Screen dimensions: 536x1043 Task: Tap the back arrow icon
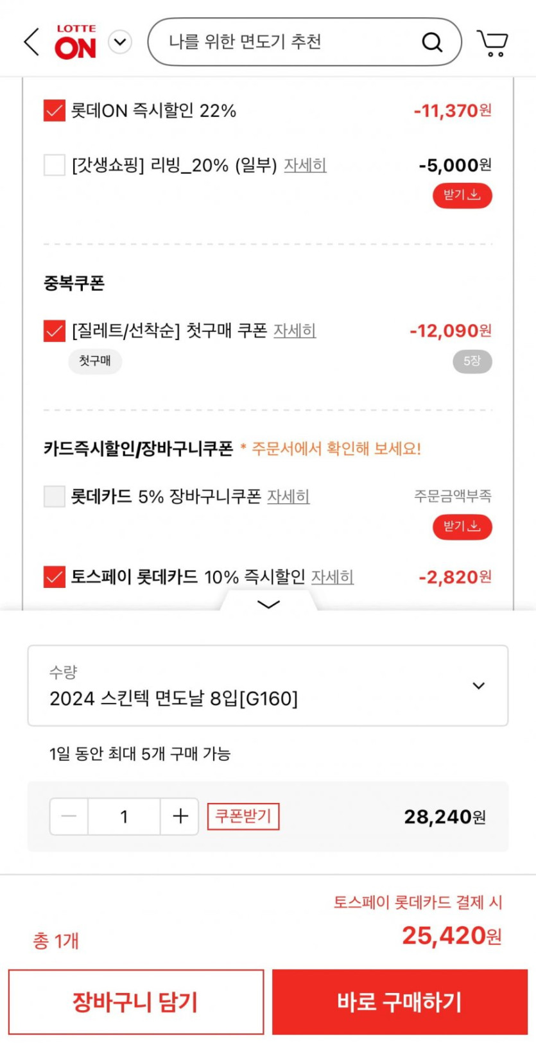[x=31, y=42]
